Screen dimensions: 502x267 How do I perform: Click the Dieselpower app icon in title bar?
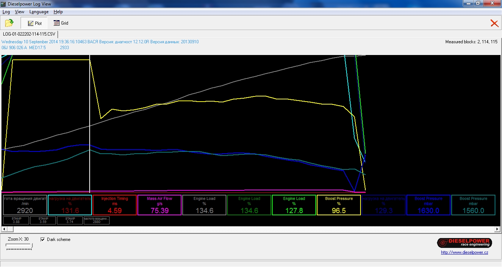point(3,4)
